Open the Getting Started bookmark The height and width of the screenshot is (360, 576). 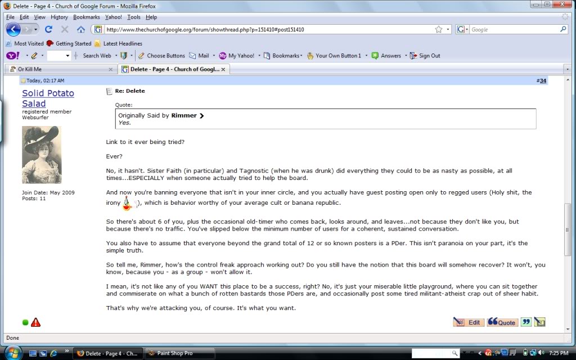point(69,43)
